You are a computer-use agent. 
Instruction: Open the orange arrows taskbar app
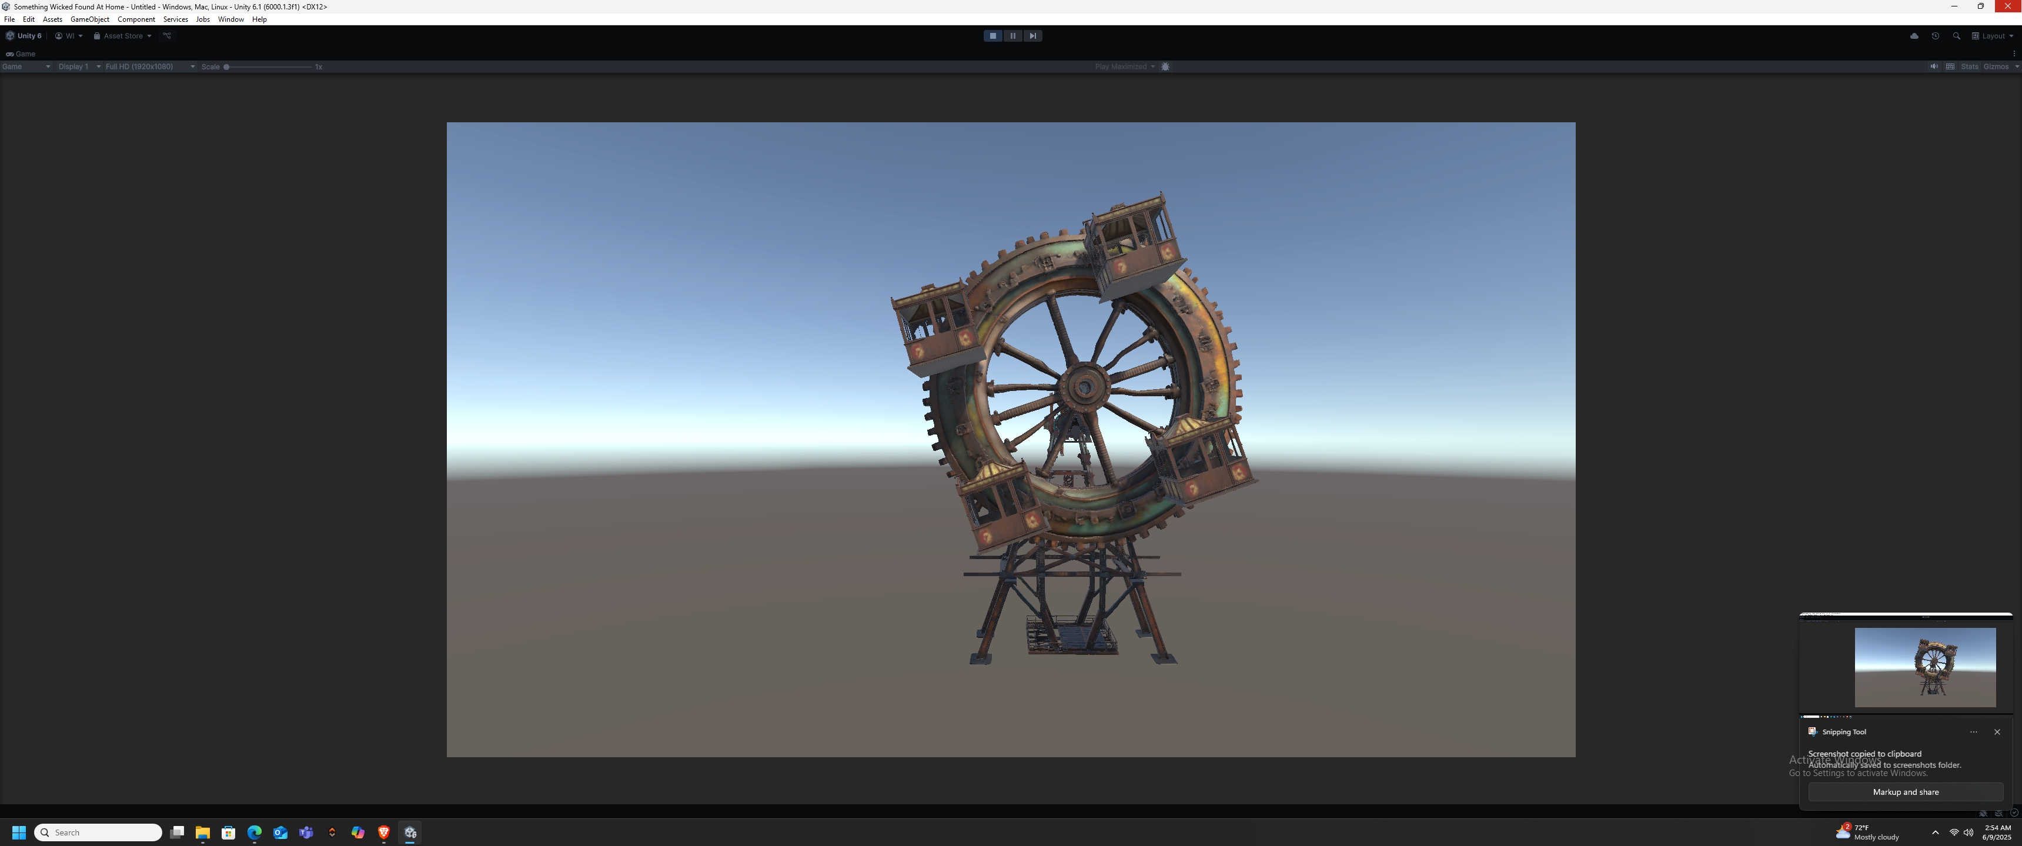pos(332,832)
